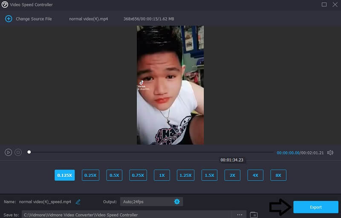Click the Save to path field
341x218 pixels.
(x=128, y=215)
